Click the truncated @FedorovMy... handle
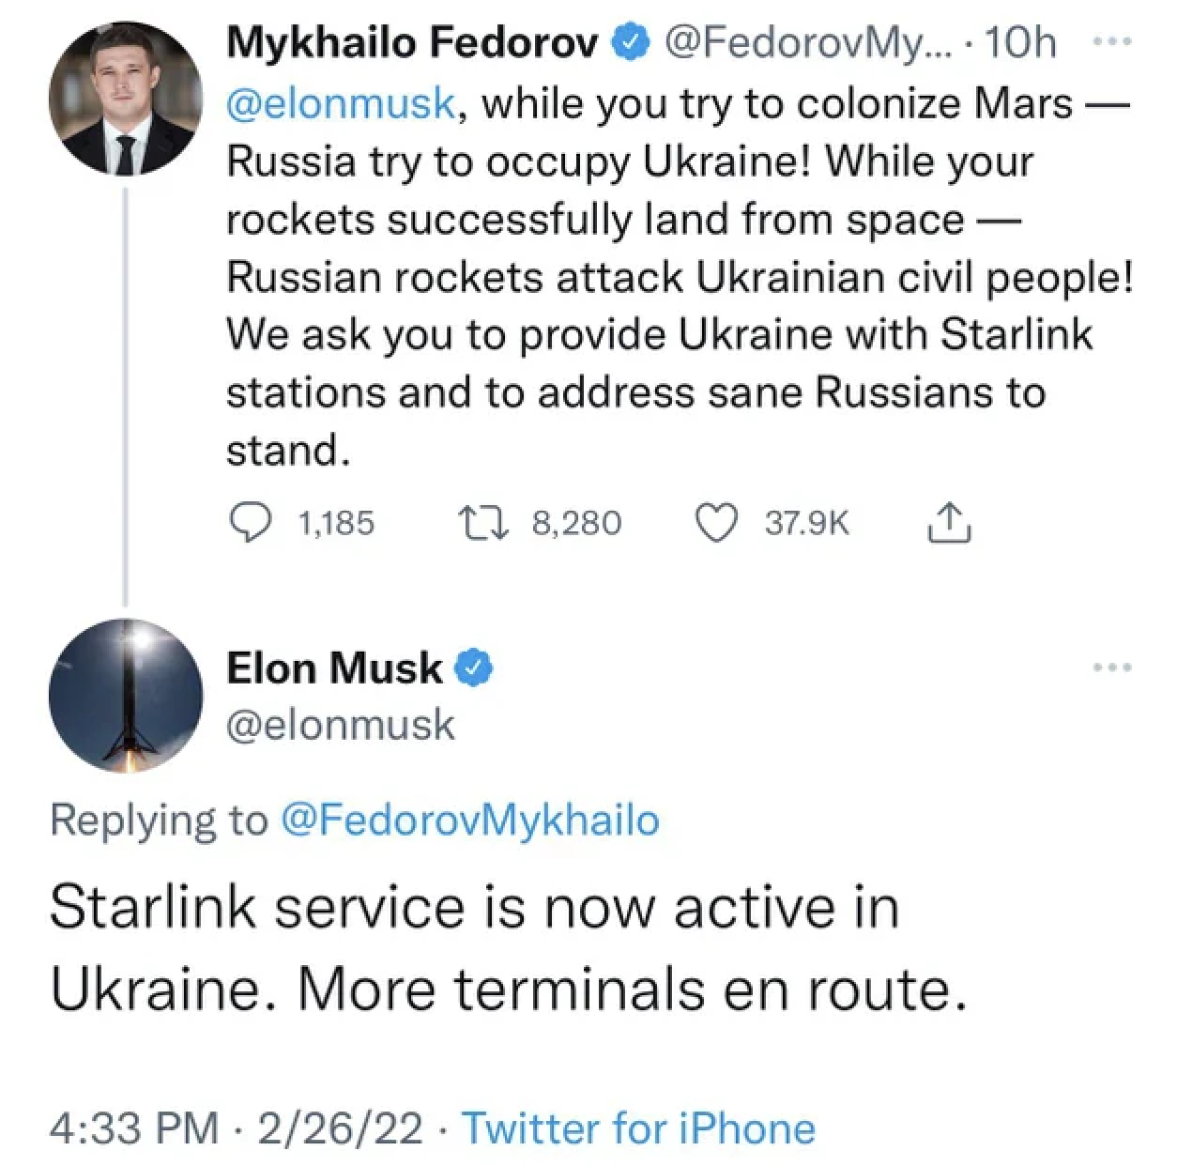The image size is (1177, 1166). pos(807,42)
